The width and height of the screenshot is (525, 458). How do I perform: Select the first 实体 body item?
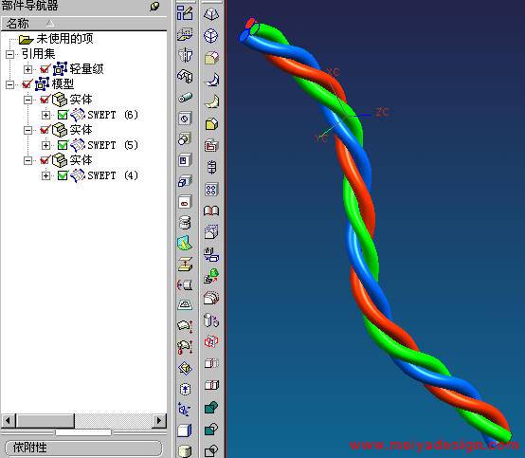tap(72, 100)
